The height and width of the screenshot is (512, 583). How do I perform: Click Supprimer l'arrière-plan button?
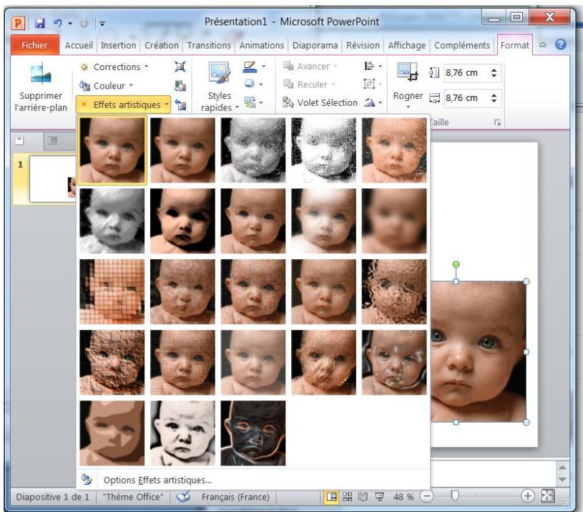point(41,88)
